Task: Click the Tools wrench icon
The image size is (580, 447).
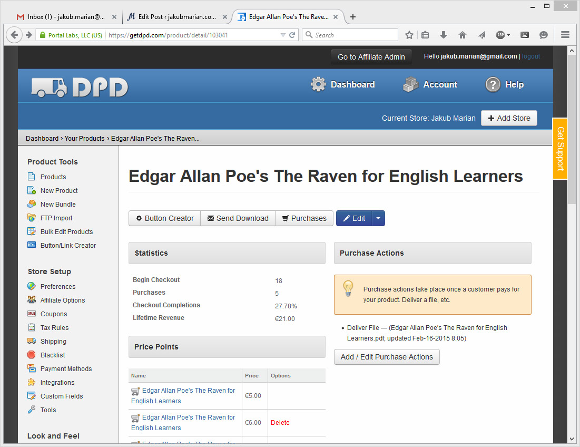Action: tap(32, 409)
